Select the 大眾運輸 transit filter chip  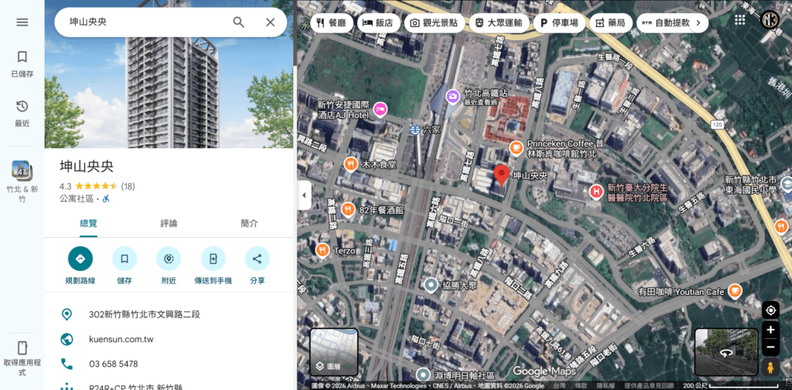pos(499,22)
